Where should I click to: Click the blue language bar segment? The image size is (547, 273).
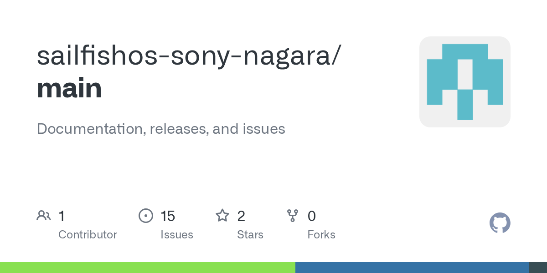[412, 268]
